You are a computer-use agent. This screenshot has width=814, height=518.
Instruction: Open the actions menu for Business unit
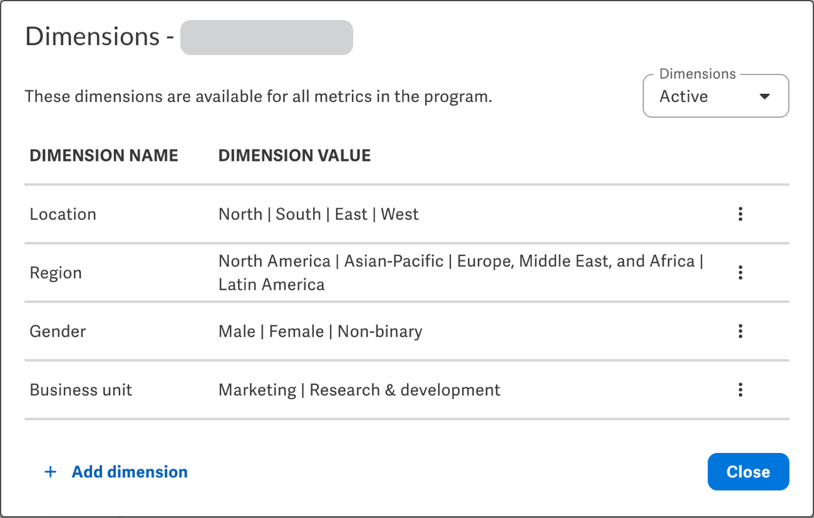(740, 390)
